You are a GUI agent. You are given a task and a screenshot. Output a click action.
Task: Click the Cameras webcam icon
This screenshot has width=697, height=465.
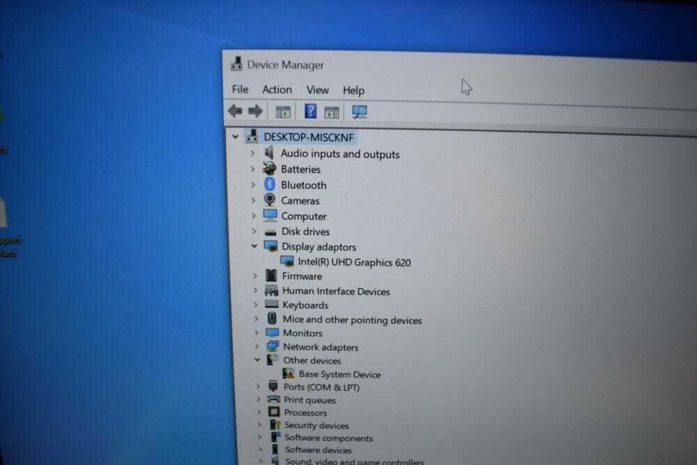pos(269,199)
